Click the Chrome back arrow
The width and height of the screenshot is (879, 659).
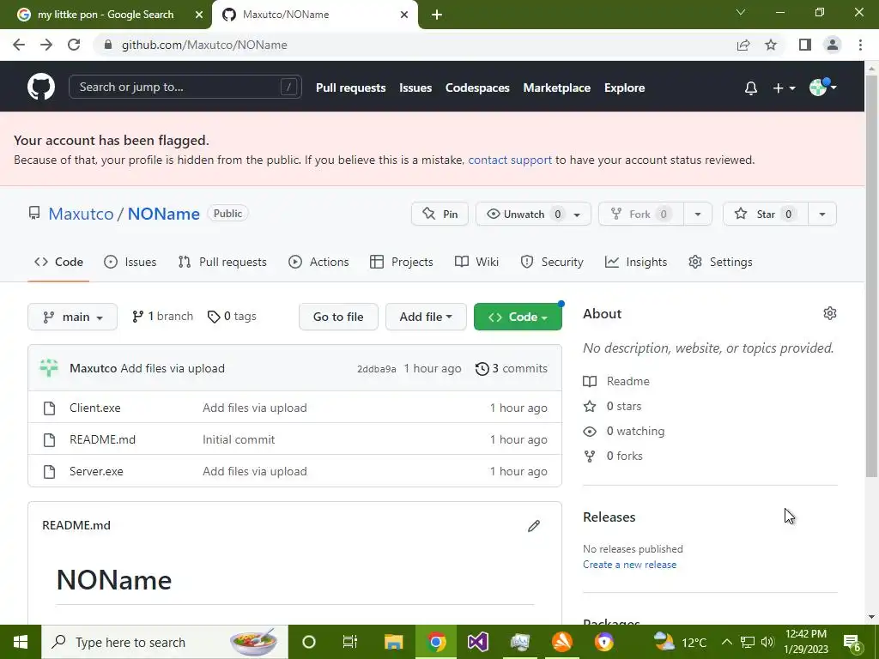click(x=19, y=45)
